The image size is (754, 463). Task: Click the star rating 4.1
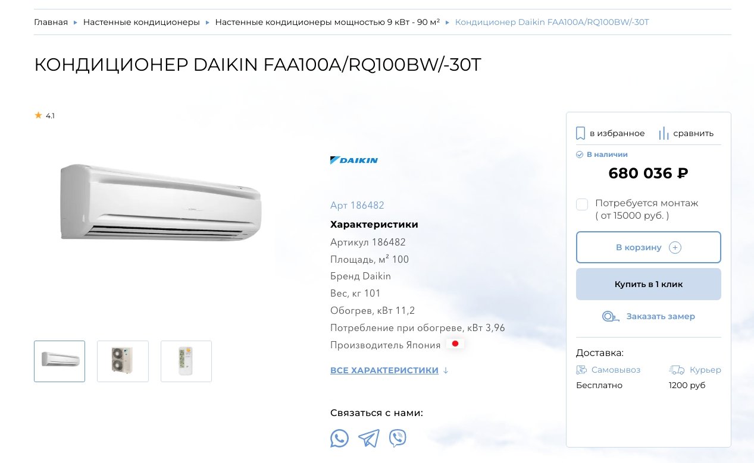(x=45, y=116)
